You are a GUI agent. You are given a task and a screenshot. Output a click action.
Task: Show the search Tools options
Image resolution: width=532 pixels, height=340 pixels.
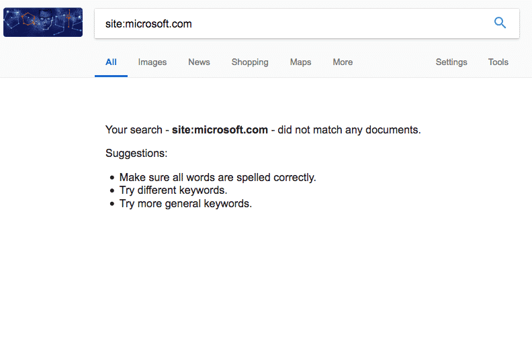click(498, 62)
